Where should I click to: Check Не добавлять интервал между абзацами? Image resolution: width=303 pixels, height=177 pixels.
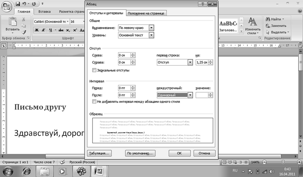pyautogui.click(x=94, y=101)
